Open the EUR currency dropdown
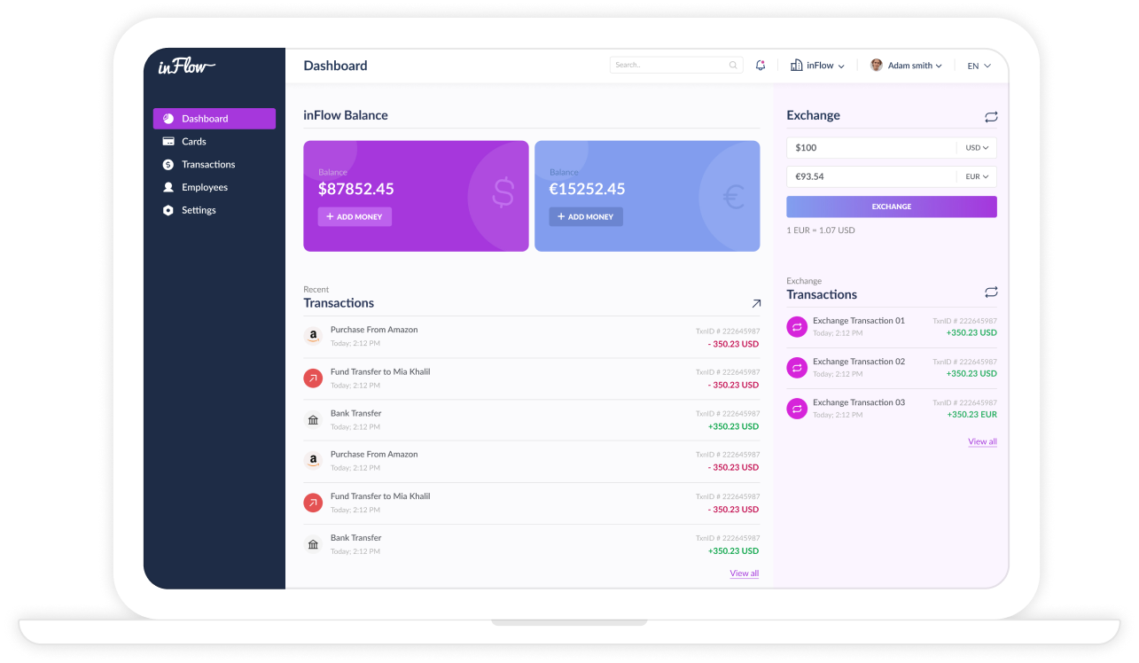 click(977, 176)
